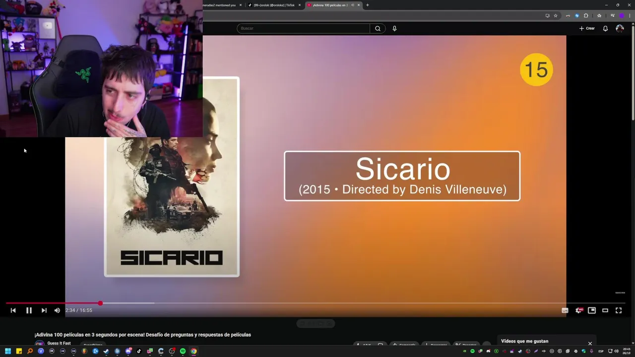Image resolution: width=635 pixels, height=357 pixels.
Task: Switch ESP keyboard language
Action: coord(601,351)
